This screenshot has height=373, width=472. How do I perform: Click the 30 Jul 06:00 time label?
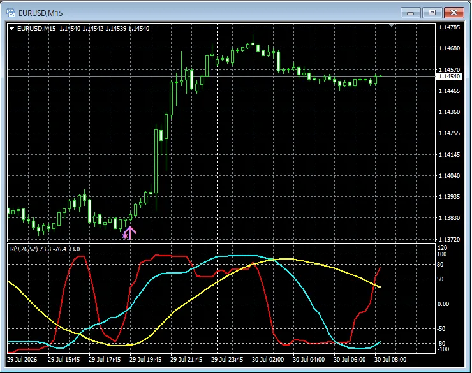[x=350, y=360]
